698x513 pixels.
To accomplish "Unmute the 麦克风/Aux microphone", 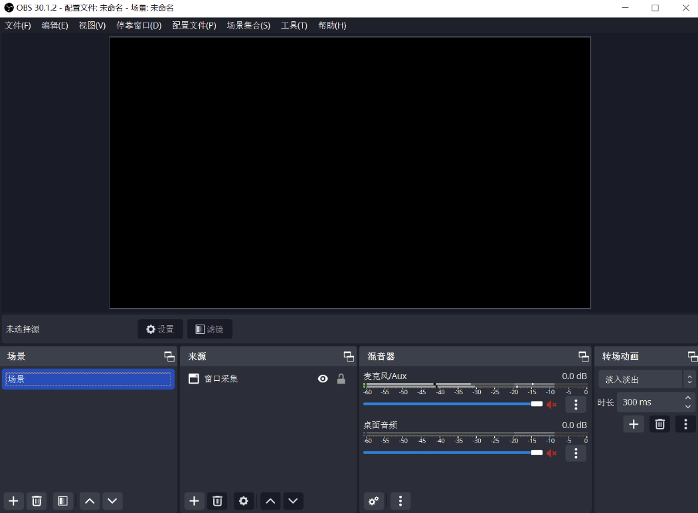I will point(552,403).
